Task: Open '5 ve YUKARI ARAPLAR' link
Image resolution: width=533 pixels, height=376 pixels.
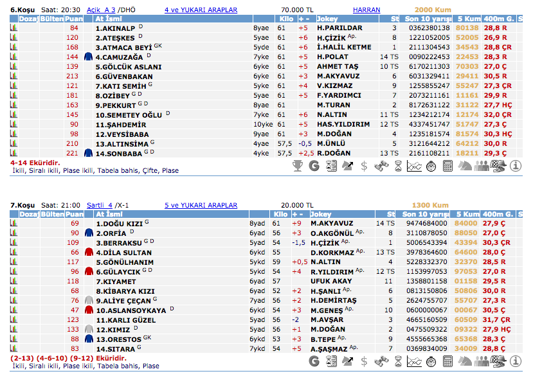Action: [201, 206]
